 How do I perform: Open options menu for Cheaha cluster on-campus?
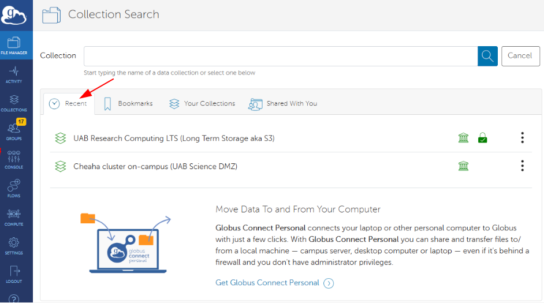pos(522,166)
